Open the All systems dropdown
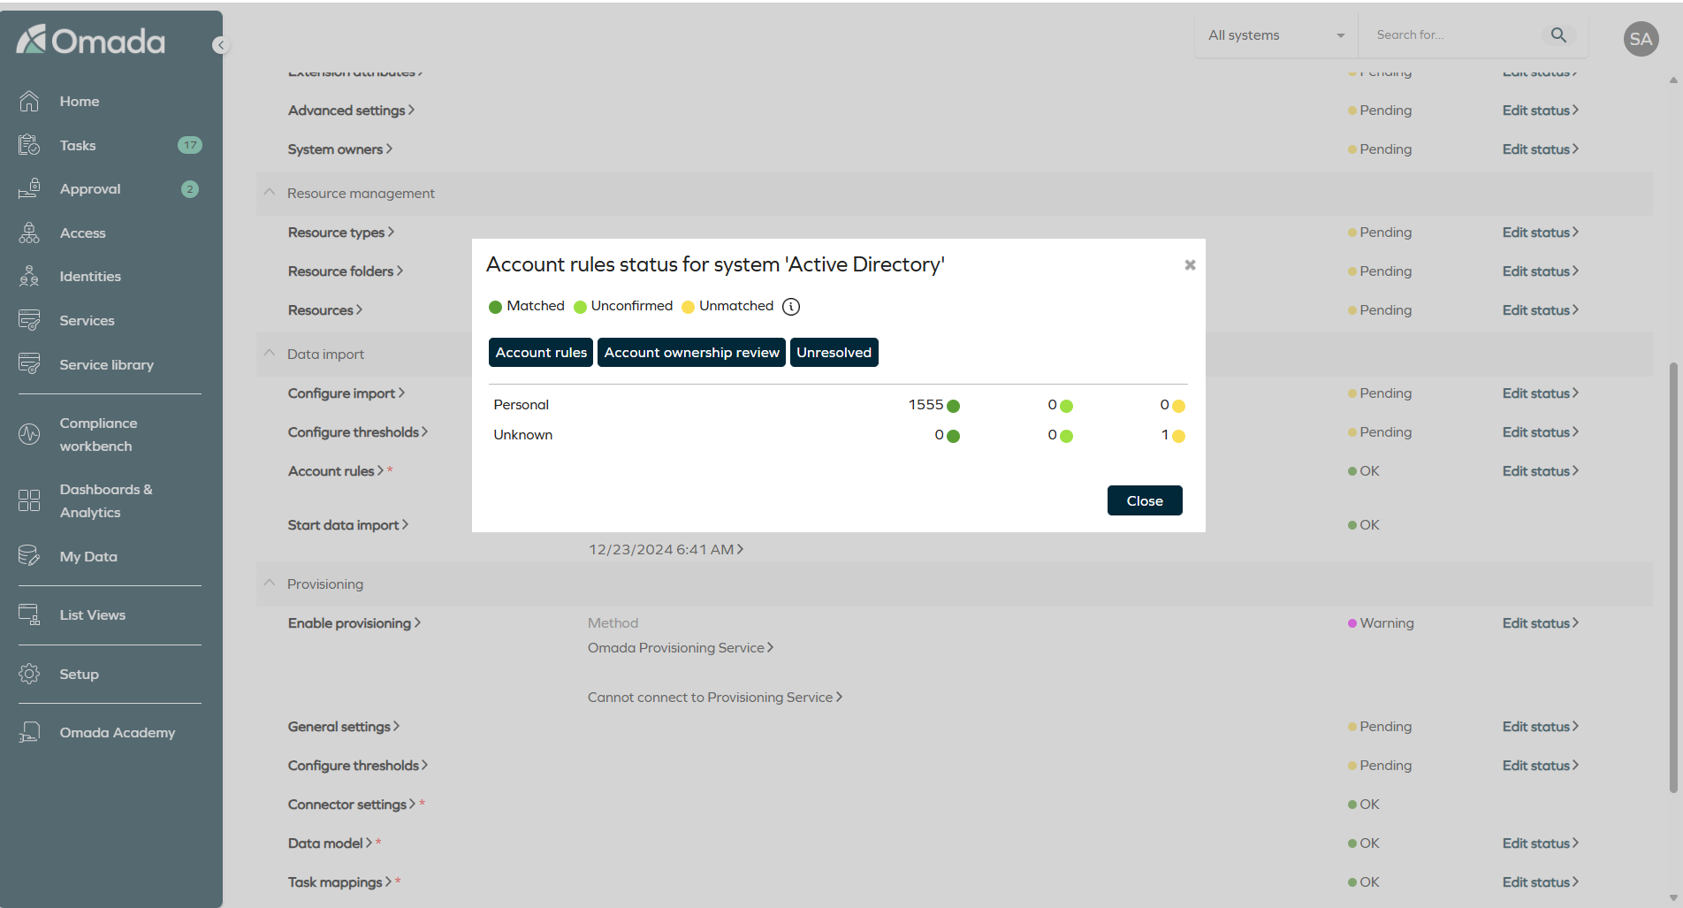Viewport: 1683px width, 908px height. (1276, 35)
